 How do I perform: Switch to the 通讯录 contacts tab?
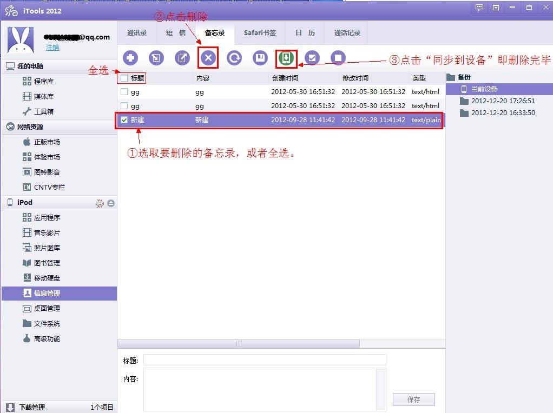(137, 33)
